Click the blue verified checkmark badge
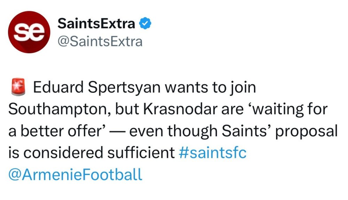 [145, 24]
